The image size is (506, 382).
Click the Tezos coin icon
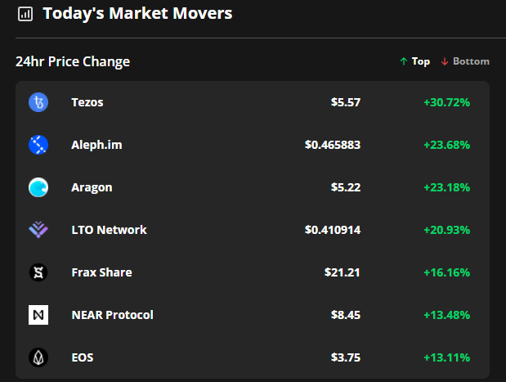[38, 102]
